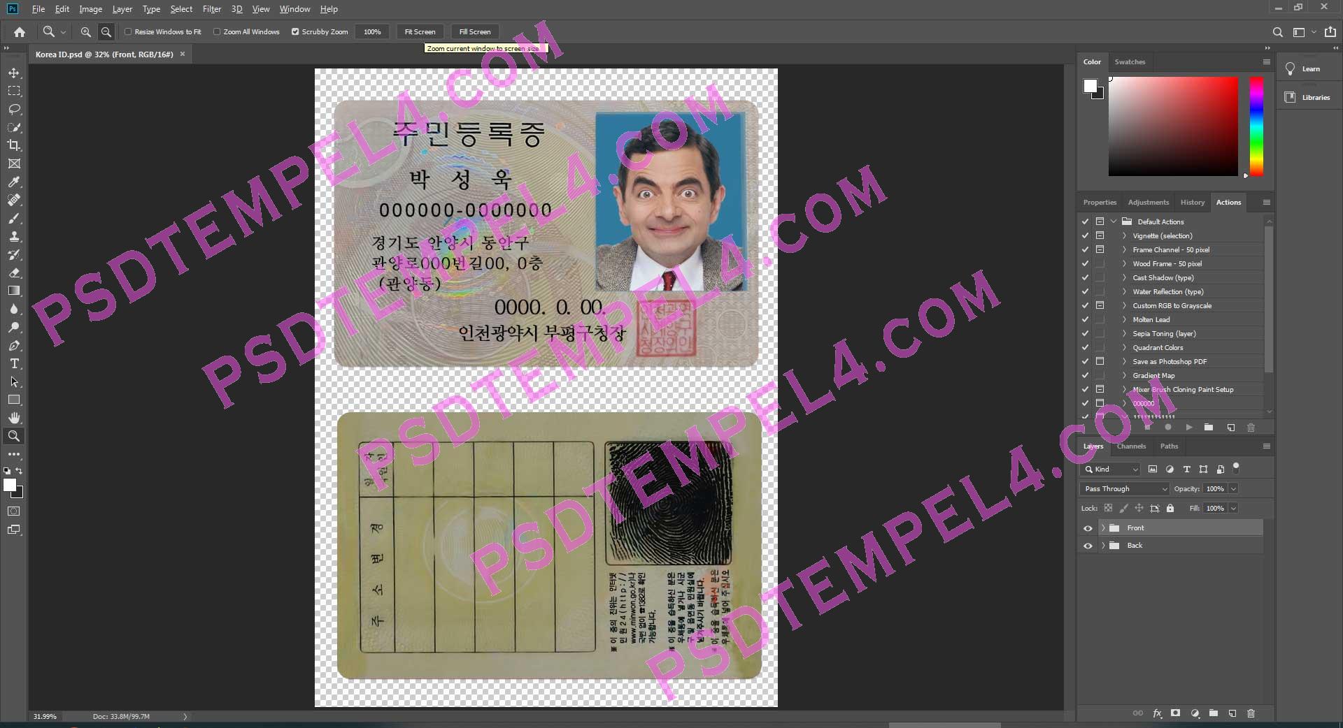This screenshot has width=1343, height=728.
Task: Enable Resize Windows to Fit checkbox
Action: coord(128,31)
